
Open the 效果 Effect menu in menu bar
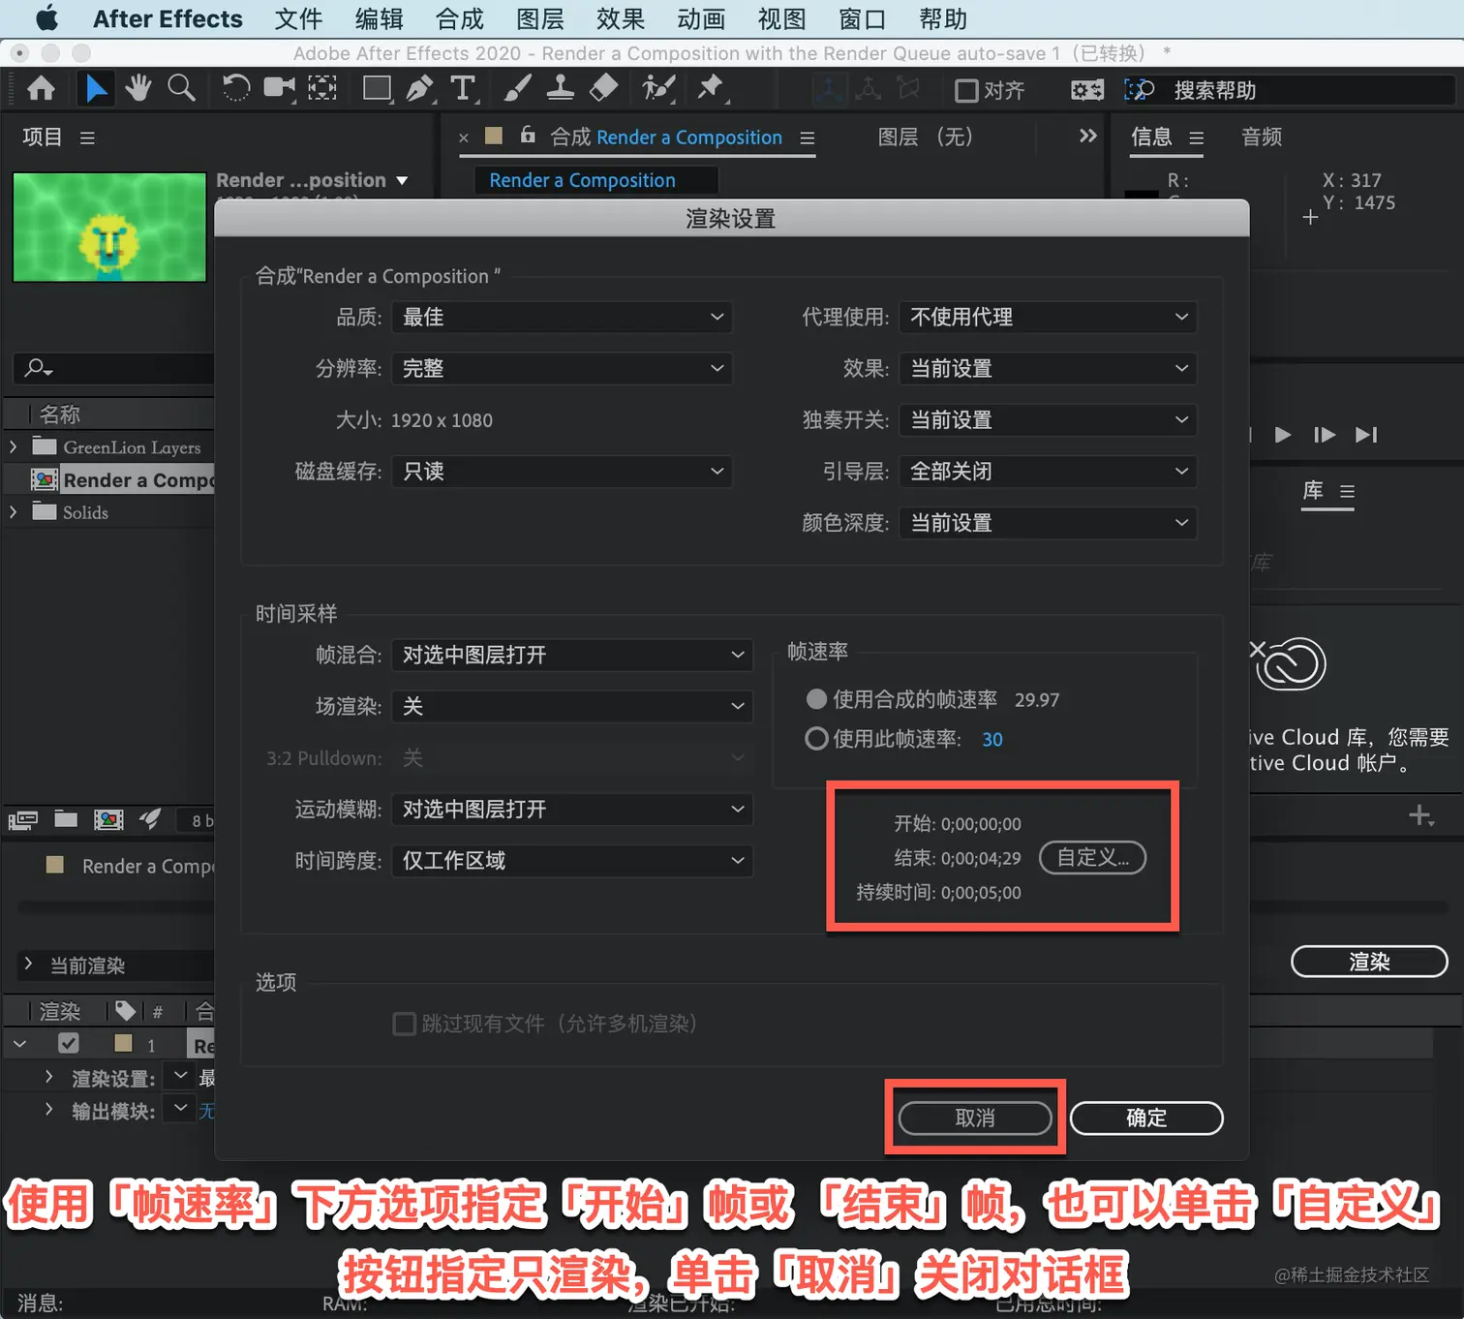pos(621,19)
